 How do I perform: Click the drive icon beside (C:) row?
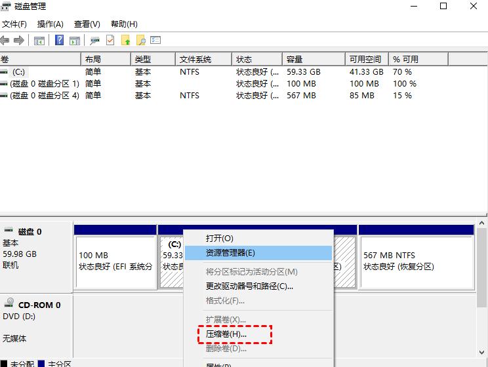tap(4, 72)
